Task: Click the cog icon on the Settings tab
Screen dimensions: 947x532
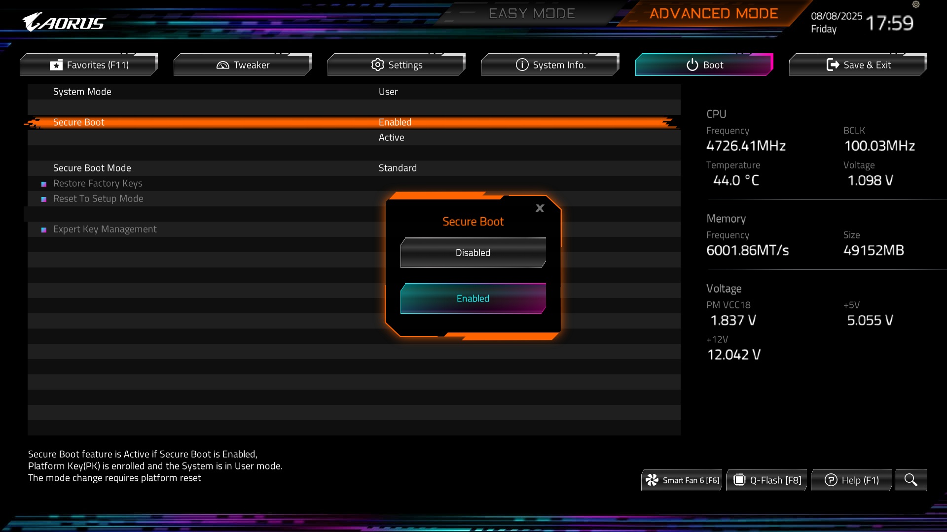Action: [378, 65]
